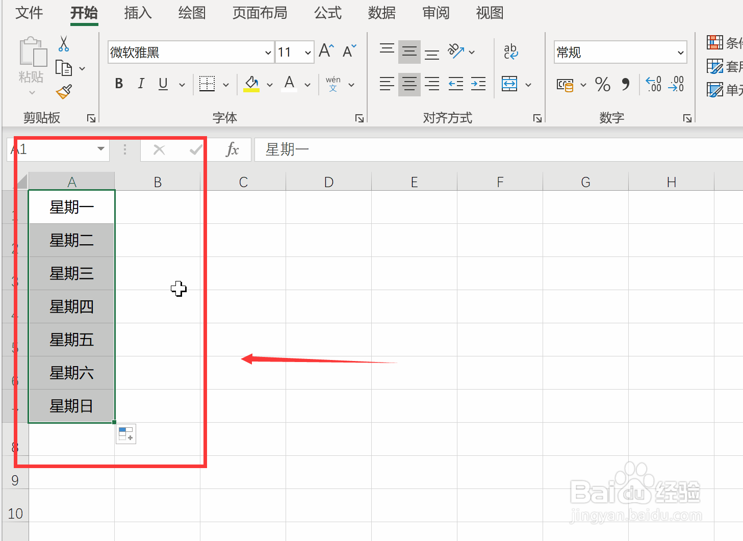Click the formula bar Cancel X

pos(159,149)
